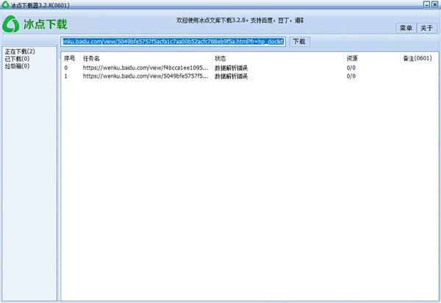Click the 资源 column header
Screen dimensions: 441x303
coord(352,58)
